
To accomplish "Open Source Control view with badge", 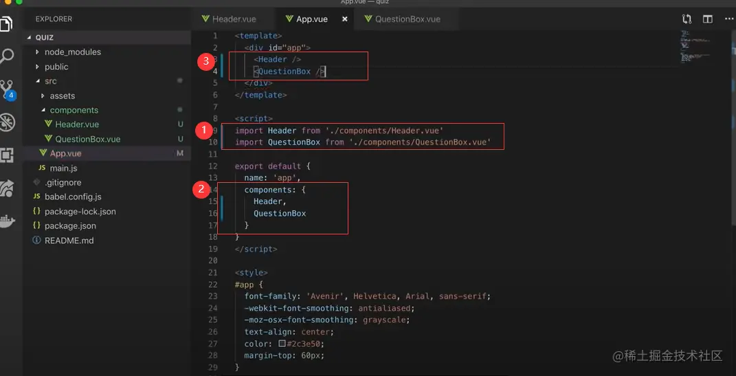I will click(x=8, y=90).
